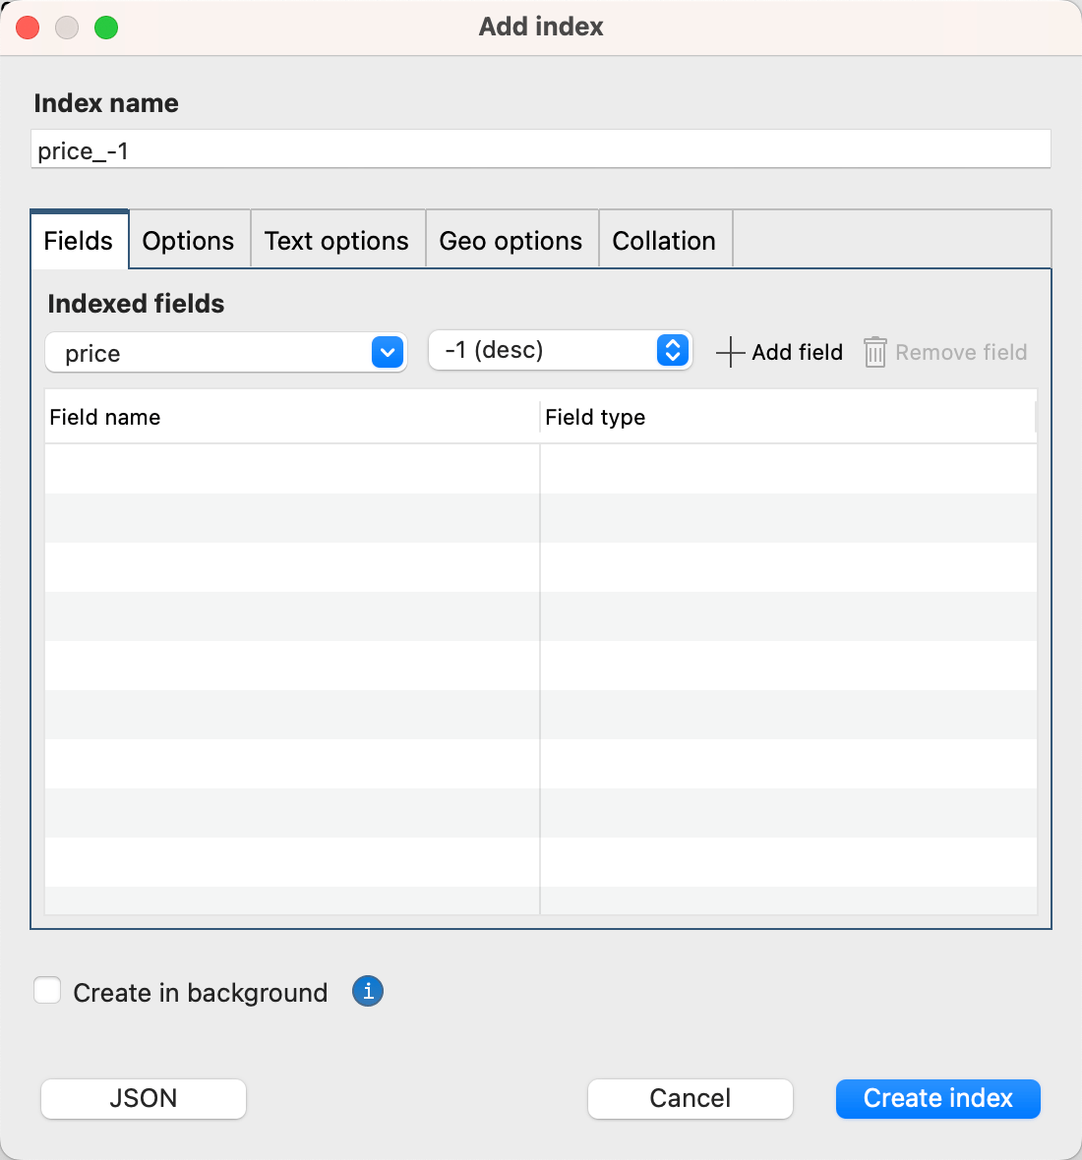Click the plus icon for Add field
The image size is (1082, 1160).
tap(730, 352)
